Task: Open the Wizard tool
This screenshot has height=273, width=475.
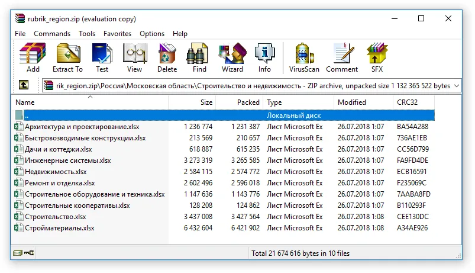Action: tap(232, 57)
